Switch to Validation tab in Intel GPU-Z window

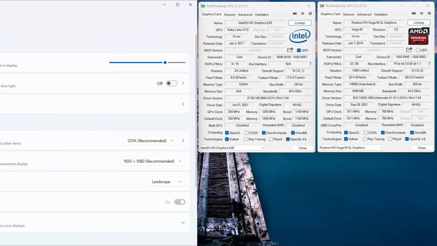(x=262, y=15)
